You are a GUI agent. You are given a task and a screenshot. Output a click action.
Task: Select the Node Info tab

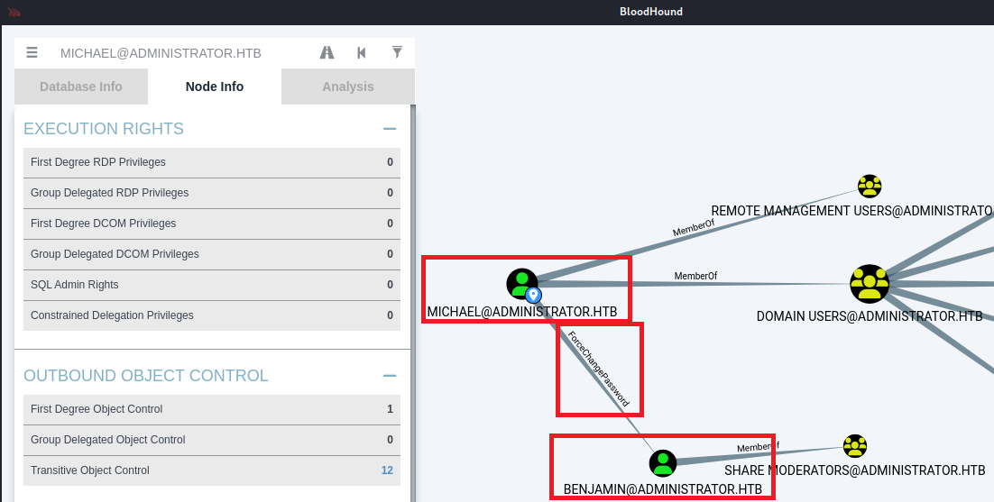215,87
